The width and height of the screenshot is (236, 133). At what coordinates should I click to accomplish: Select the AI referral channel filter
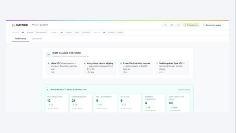point(86,32)
